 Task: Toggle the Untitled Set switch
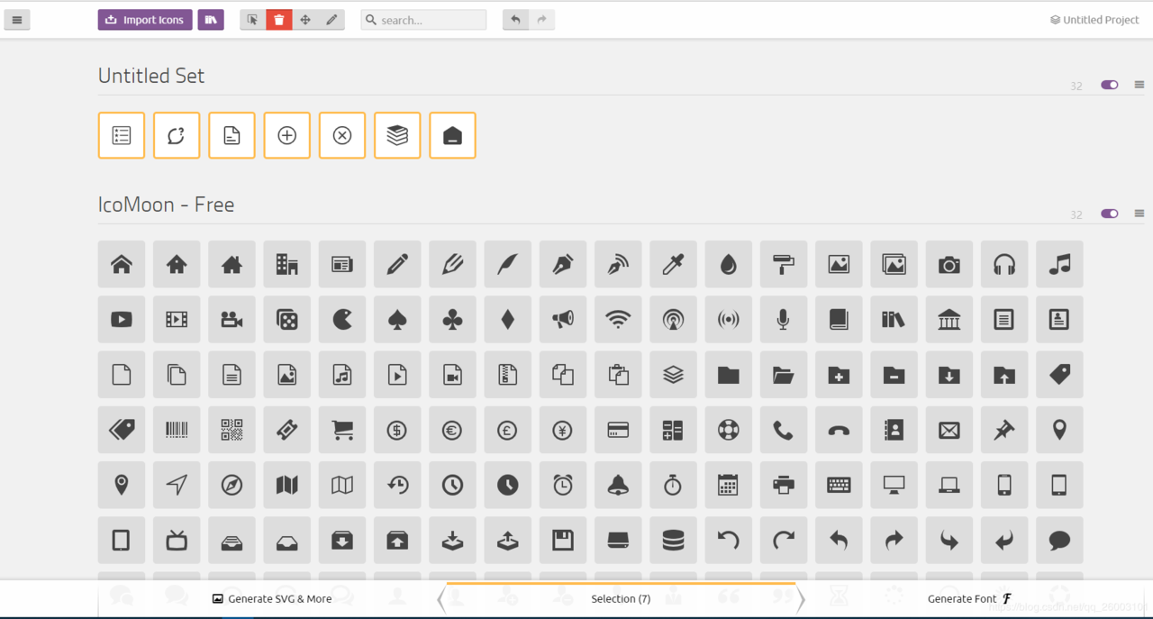click(1110, 85)
